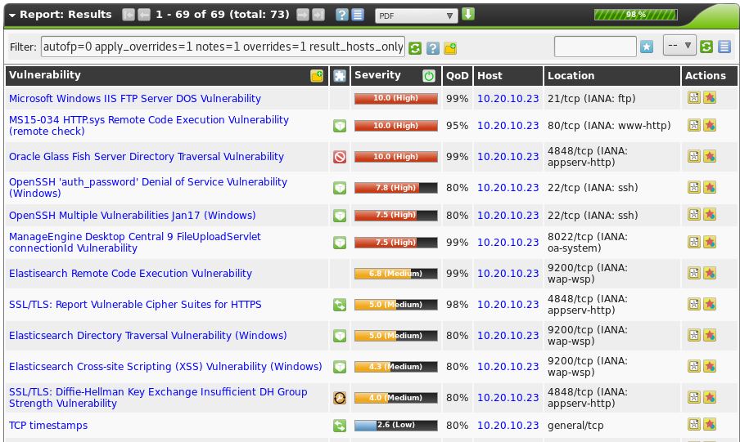The height and width of the screenshot is (442, 740).
Task: Open the filter help question-mark icon
Action: click(433, 48)
